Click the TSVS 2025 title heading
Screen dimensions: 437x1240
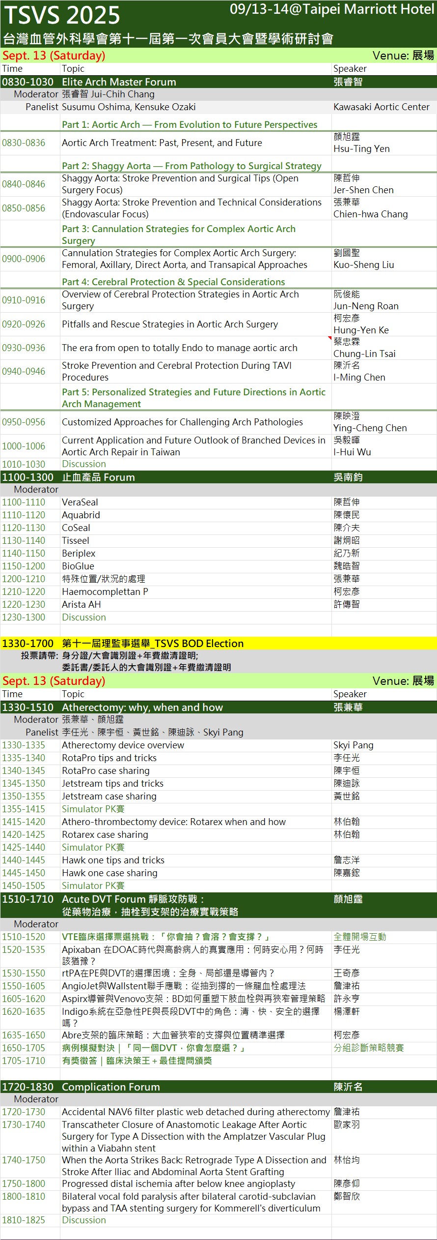[62, 16]
